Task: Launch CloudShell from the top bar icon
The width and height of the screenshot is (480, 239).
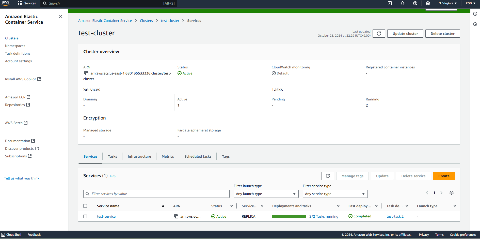Action: click(x=390, y=3)
